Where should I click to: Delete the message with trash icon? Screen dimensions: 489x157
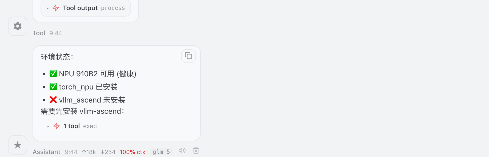click(x=196, y=150)
